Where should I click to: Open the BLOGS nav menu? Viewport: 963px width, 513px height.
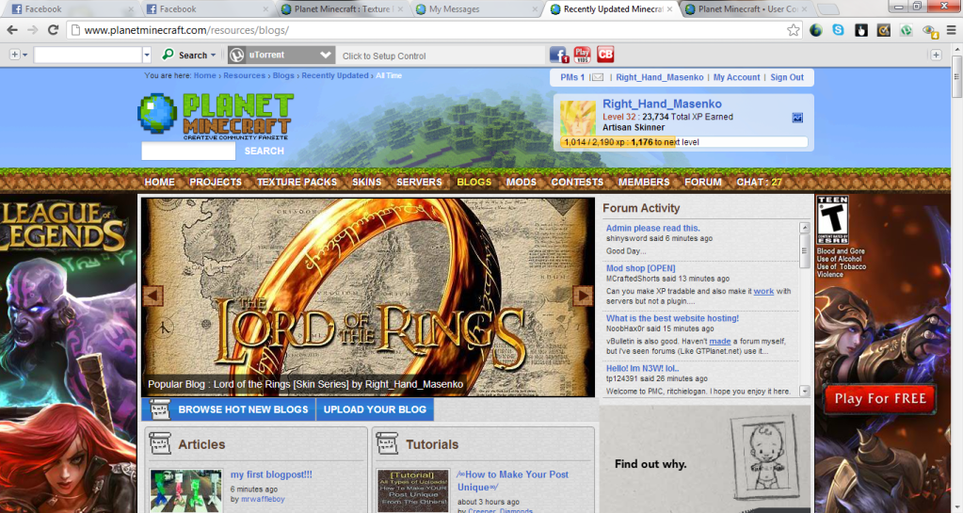tap(474, 182)
